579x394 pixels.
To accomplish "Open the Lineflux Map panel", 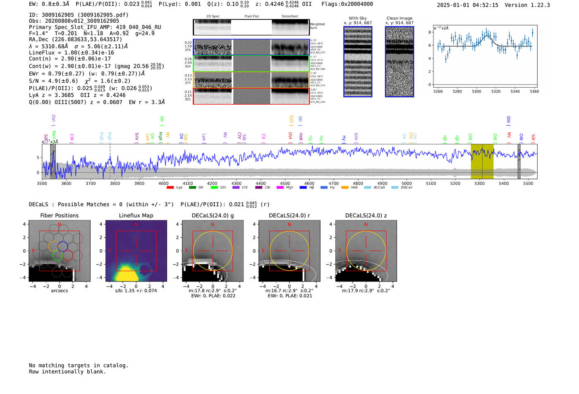I will pos(136,251).
